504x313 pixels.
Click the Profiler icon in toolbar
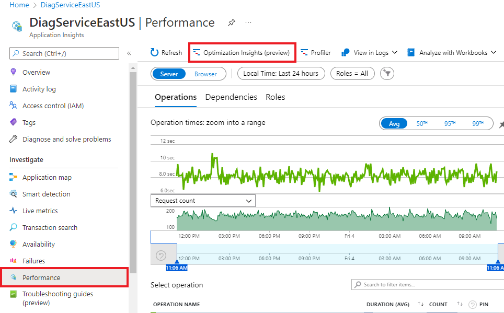coord(304,52)
